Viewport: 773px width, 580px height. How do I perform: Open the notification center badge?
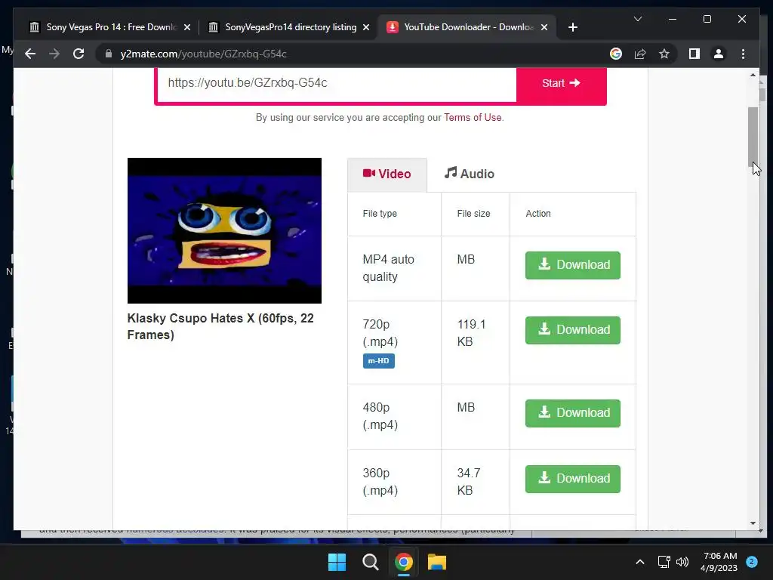[752, 561]
